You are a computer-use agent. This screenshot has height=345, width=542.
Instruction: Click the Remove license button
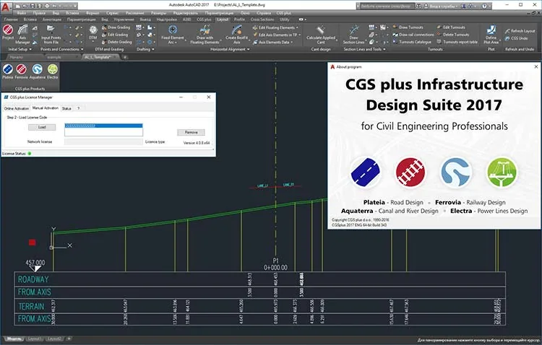(191, 132)
